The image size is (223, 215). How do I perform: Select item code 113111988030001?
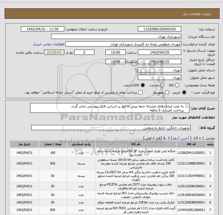[191, 163]
